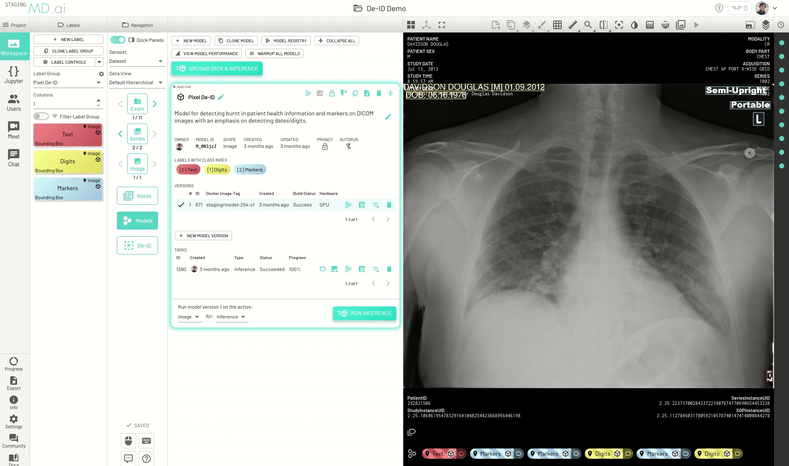Open the Chat sidebar panel
Image resolution: width=789 pixels, height=466 pixels.
coord(14,158)
